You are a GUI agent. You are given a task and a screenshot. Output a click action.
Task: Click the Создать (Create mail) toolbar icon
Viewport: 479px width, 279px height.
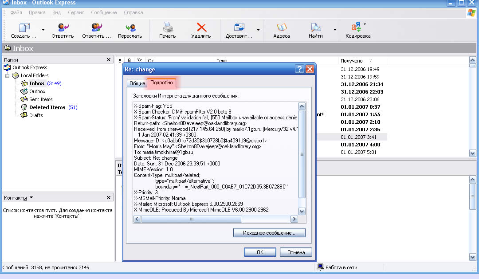24,28
